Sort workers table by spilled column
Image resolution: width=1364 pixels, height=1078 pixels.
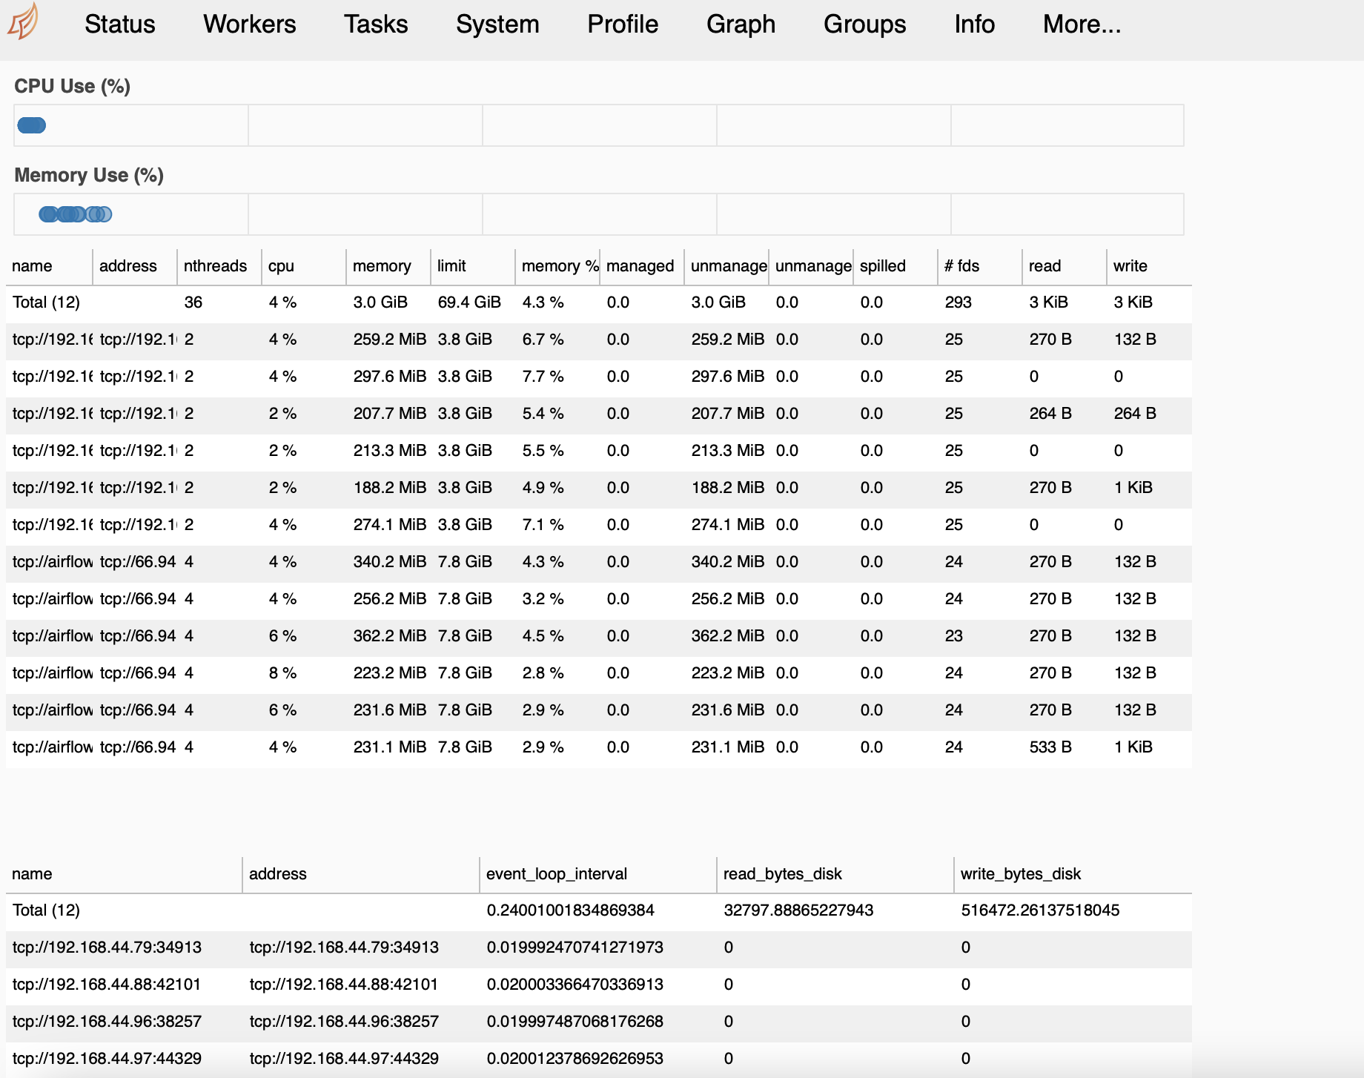[x=883, y=266]
